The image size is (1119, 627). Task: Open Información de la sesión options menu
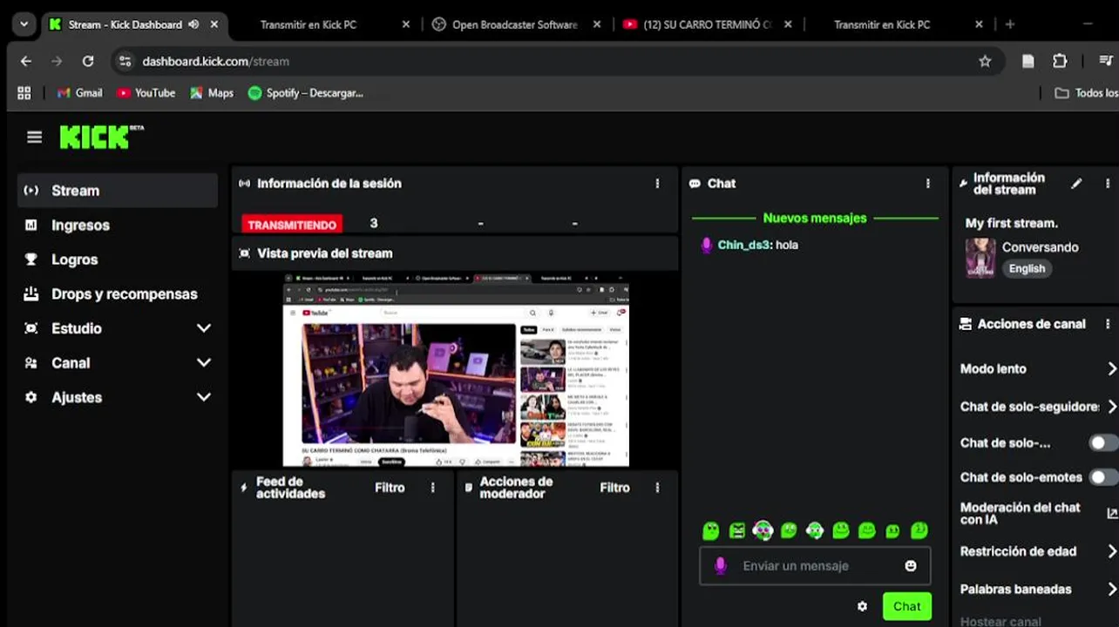[657, 184]
